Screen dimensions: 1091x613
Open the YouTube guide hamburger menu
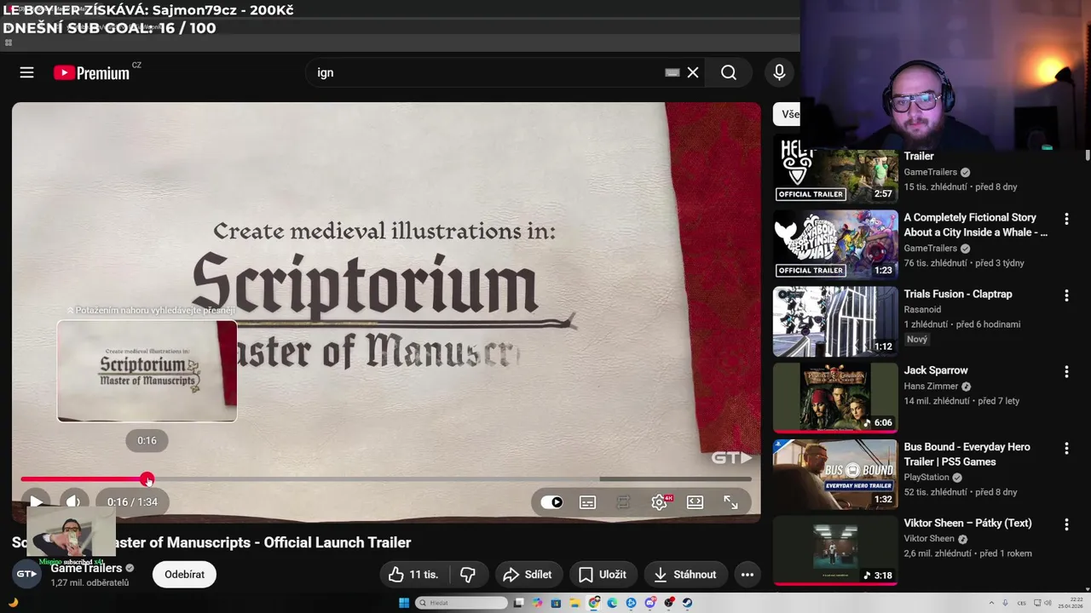coord(26,72)
